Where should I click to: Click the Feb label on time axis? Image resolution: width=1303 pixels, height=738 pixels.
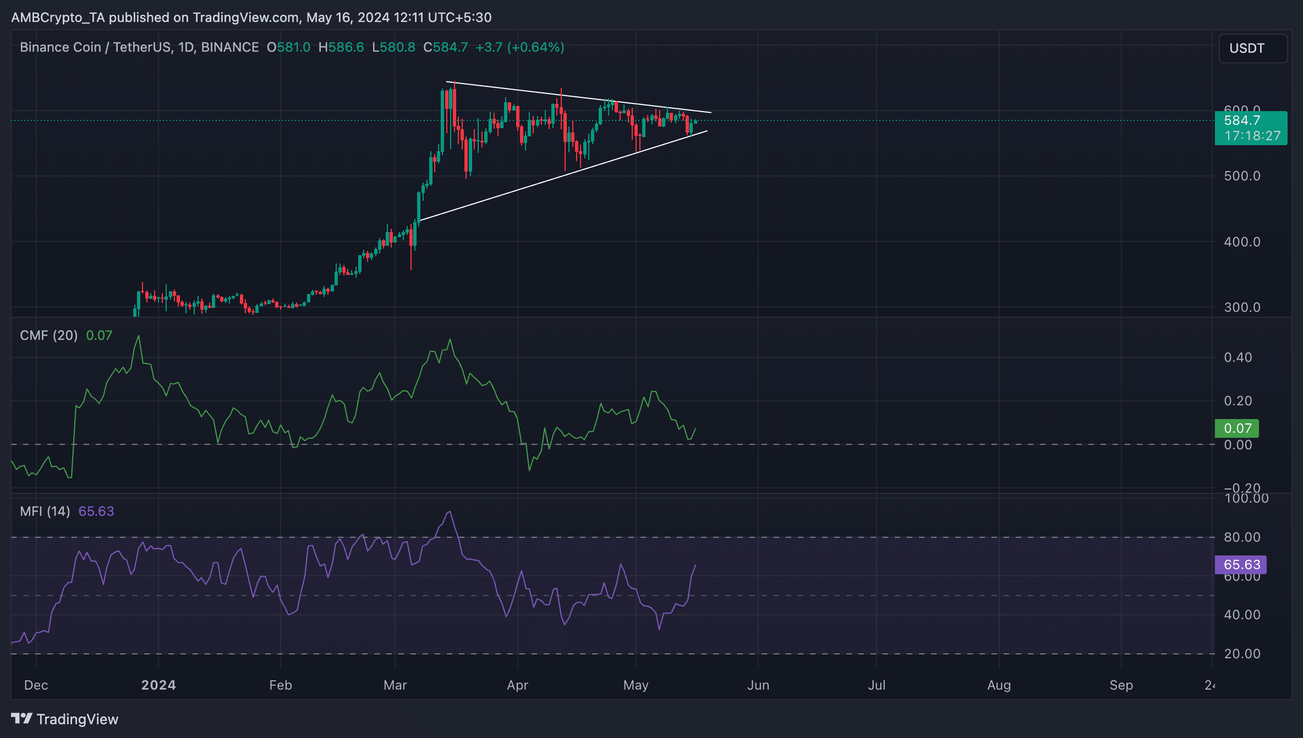(281, 685)
